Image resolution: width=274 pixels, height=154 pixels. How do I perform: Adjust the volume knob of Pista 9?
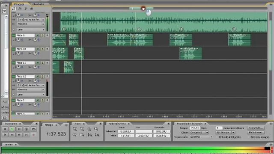[x=18, y=40]
